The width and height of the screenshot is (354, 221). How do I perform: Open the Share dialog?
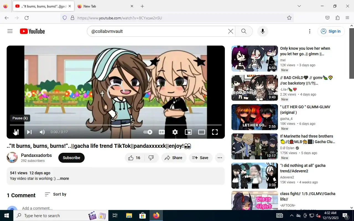[174, 158]
